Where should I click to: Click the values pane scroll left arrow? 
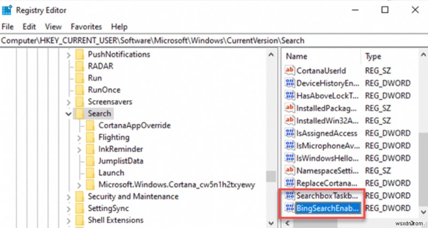point(287,223)
